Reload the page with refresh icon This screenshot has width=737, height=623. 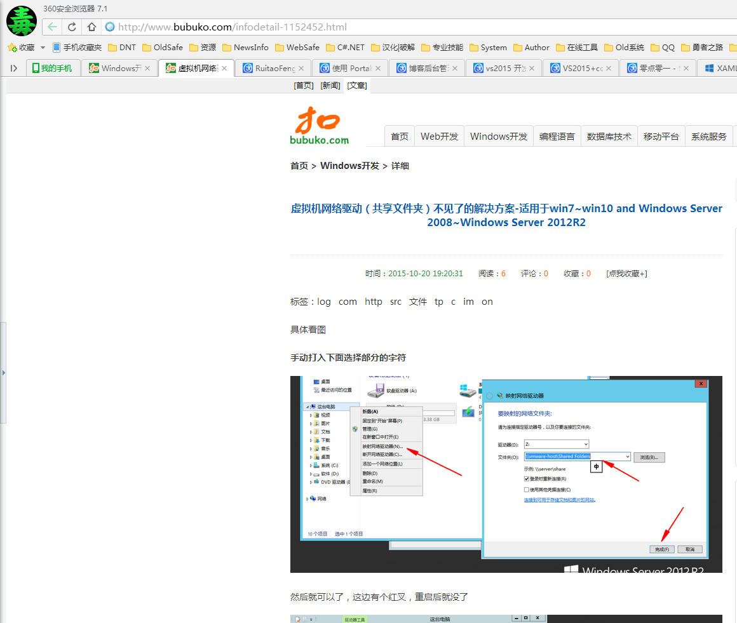point(72,27)
